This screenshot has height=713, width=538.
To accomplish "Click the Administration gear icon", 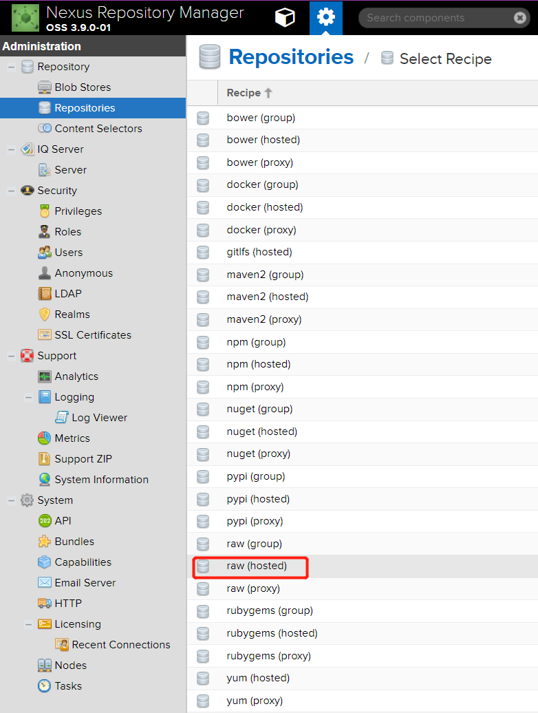I will tap(326, 17).
